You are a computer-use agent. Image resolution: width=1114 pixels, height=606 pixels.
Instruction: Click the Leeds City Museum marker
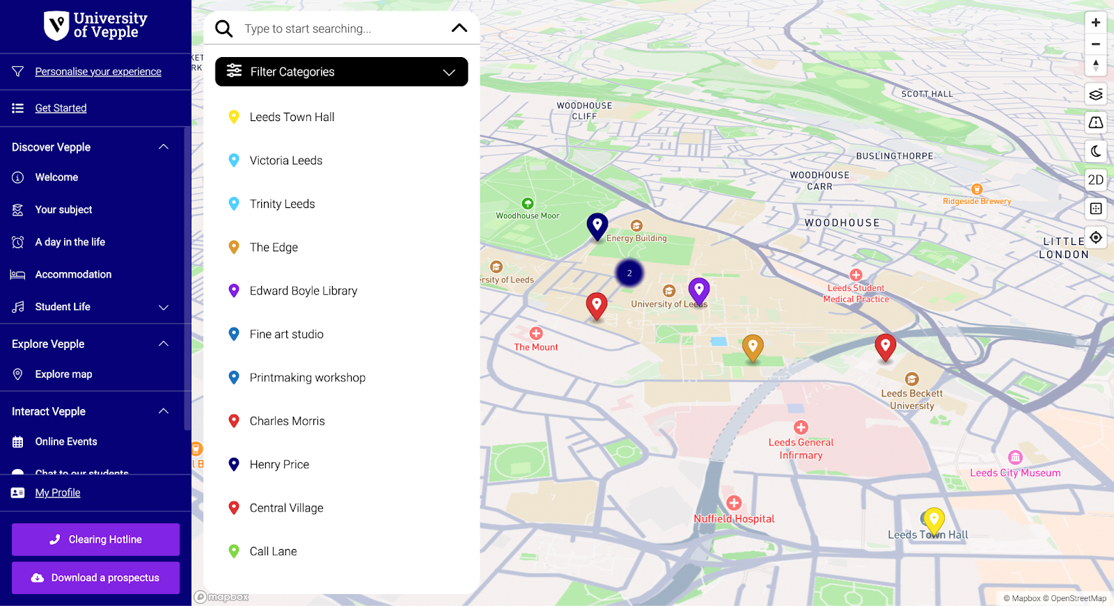1015,457
